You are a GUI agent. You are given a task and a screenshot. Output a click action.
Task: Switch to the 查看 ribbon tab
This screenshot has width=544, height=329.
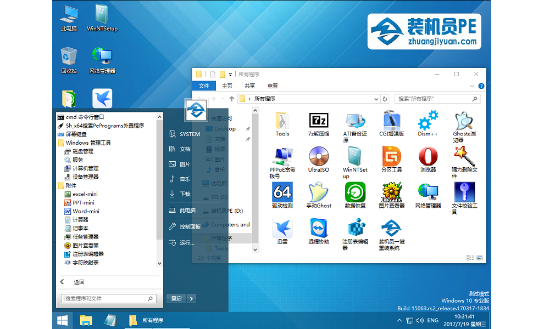273,86
